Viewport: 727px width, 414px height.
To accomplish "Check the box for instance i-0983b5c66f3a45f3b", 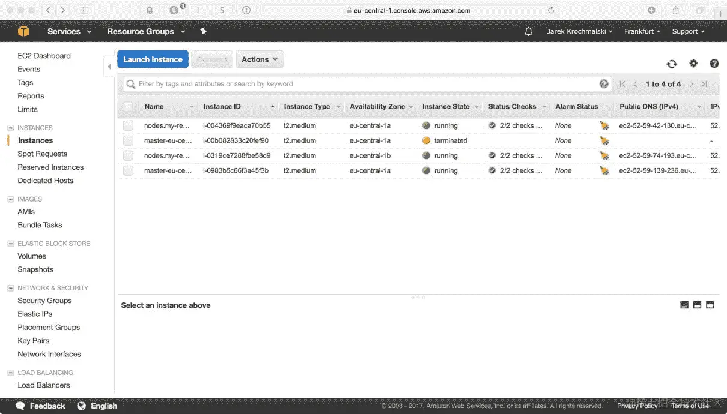I will pos(128,170).
